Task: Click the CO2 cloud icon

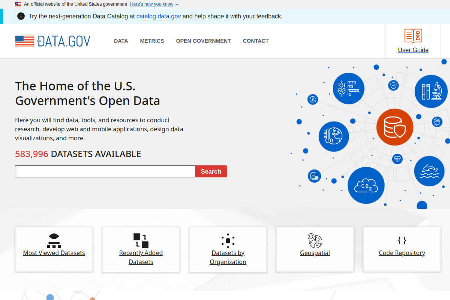Action: coord(366,185)
